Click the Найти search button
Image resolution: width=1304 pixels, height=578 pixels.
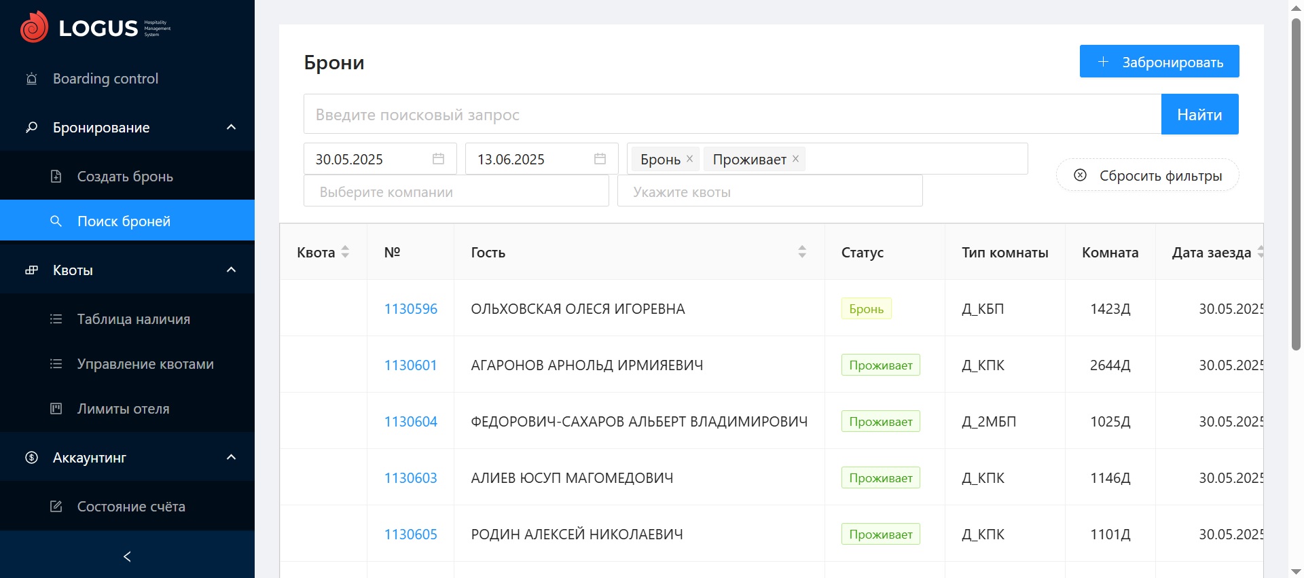(x=1199, y=115)
